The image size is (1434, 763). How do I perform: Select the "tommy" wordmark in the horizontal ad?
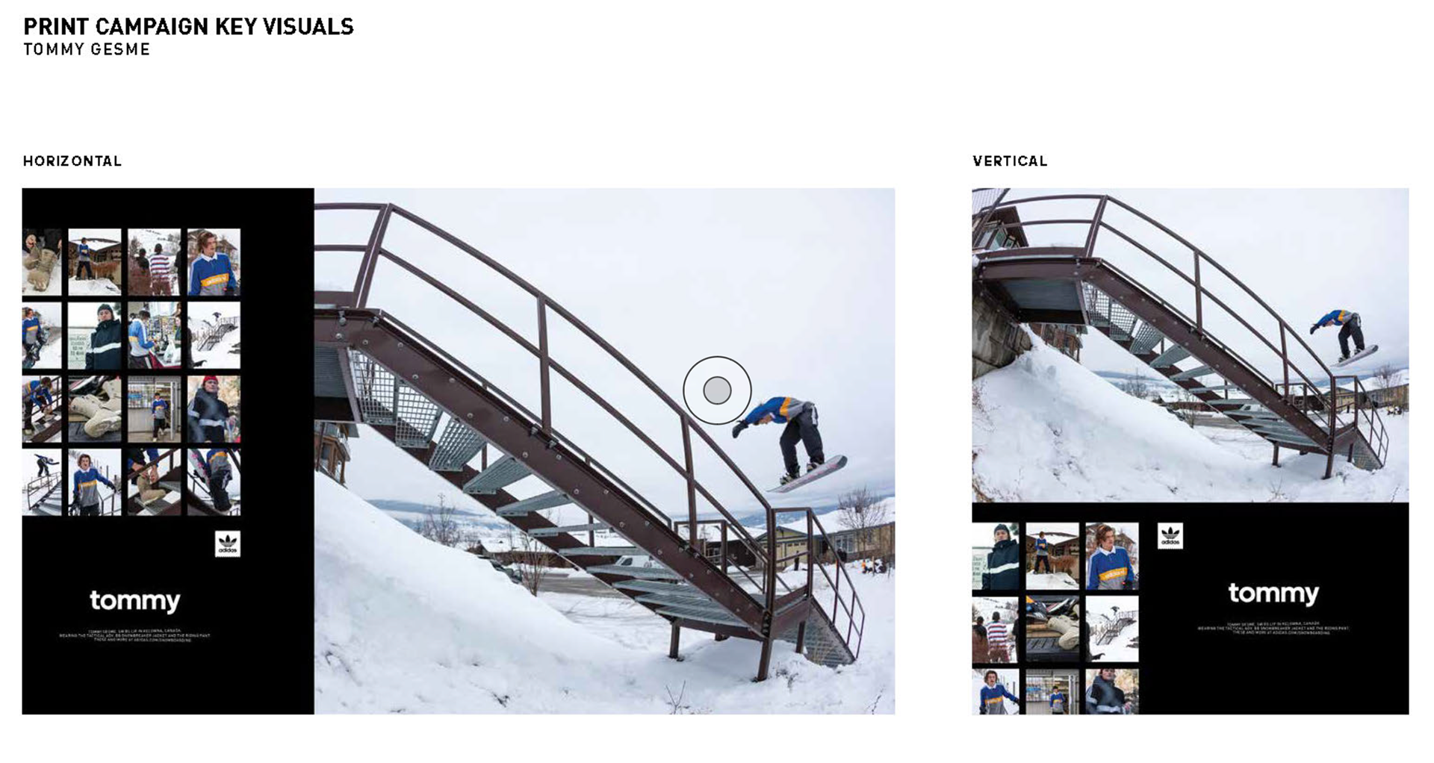[135, 601]
